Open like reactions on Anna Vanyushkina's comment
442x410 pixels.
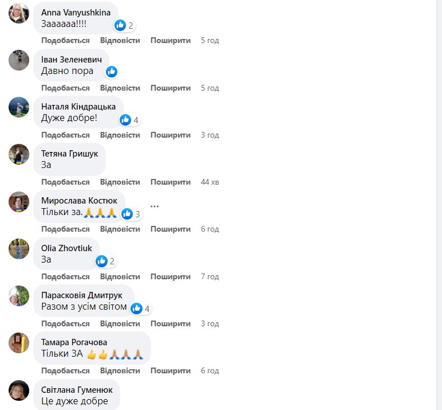pyautogui.click(x=124, y=25)
